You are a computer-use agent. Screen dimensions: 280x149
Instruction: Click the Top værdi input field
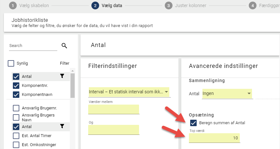click(214, 138)
